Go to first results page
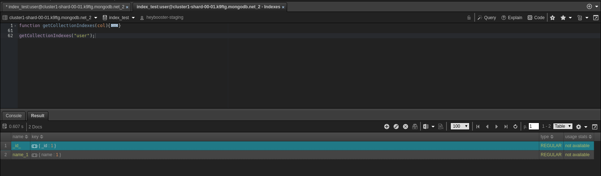This screenshot has width=601, height=176. pyautogui.click(x=478, y=127)
